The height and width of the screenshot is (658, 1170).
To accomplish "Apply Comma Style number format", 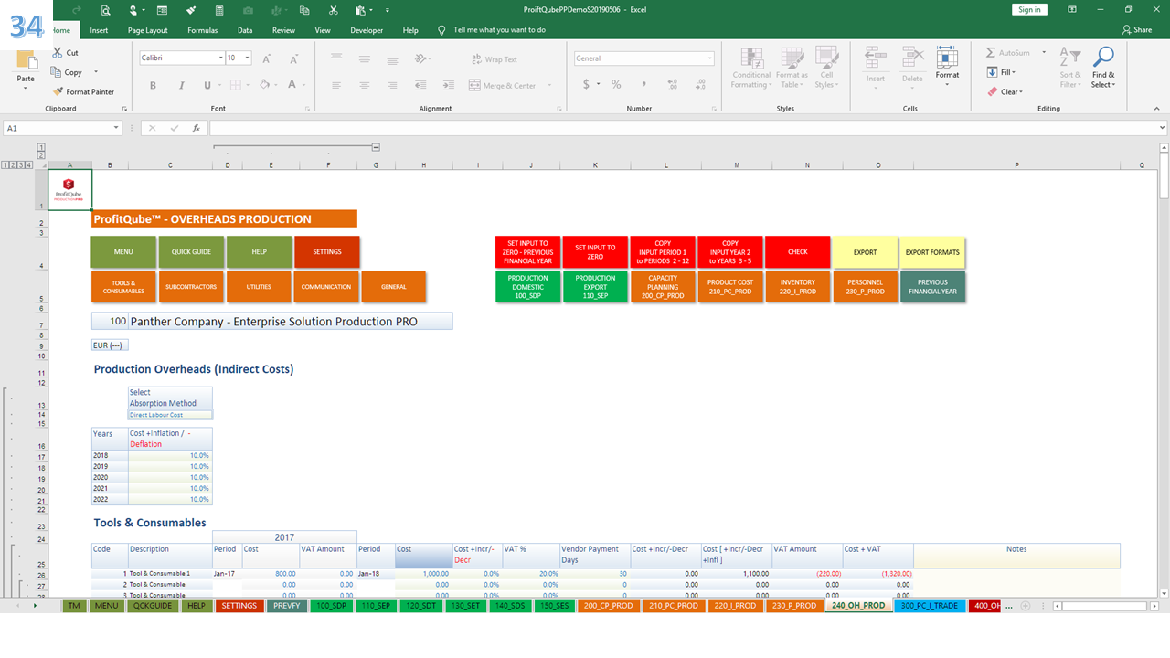I will pyautogui.click(x=643, y=84).
